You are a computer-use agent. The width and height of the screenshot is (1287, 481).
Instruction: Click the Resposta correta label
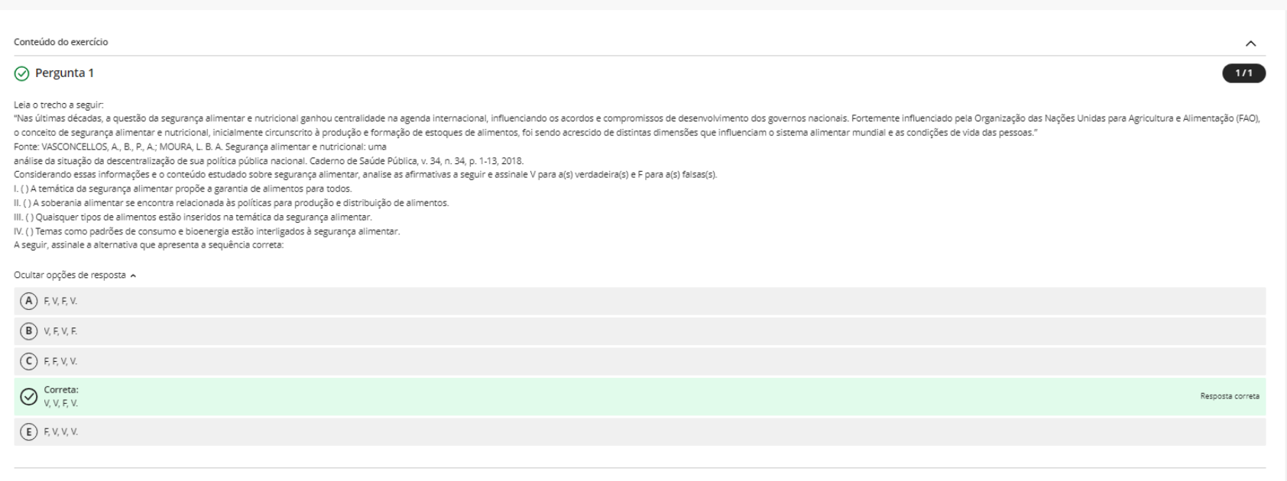[x=1230, y=396]
